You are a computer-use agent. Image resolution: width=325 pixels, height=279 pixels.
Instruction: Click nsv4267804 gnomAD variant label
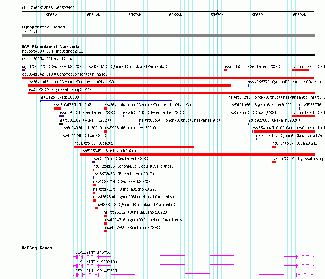134,197
